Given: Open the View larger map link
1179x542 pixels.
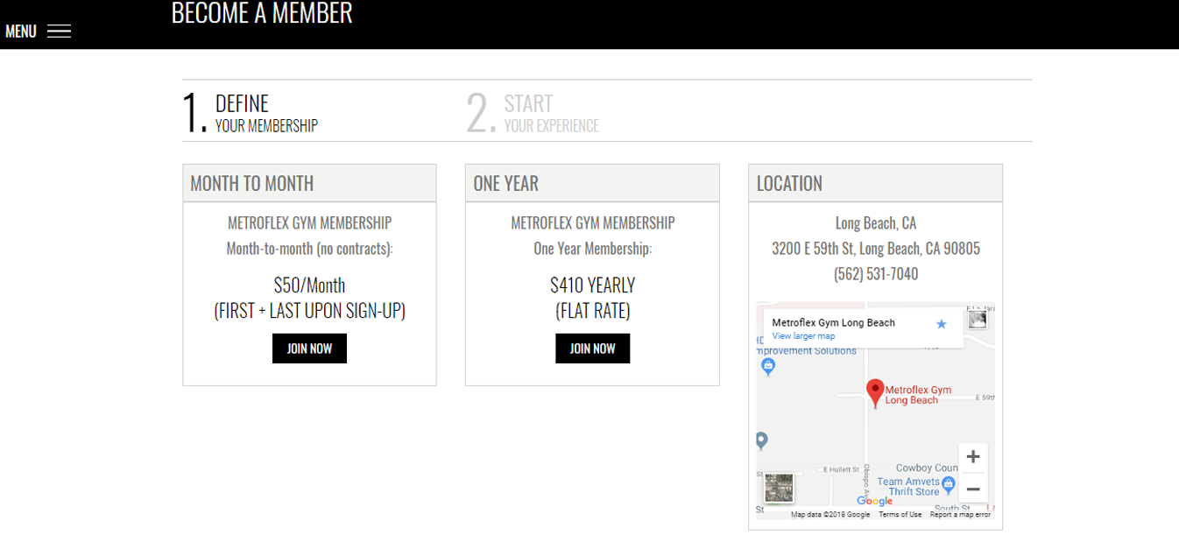Looking at the screenshot, I should (803, 336).
